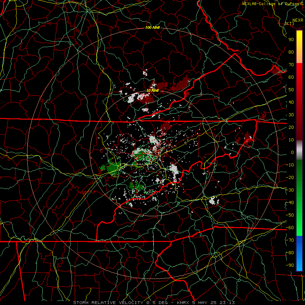Viewport: 305px width, 305px height.
Task: Click the -30 value on velocity scale
Action: [290, 190]
